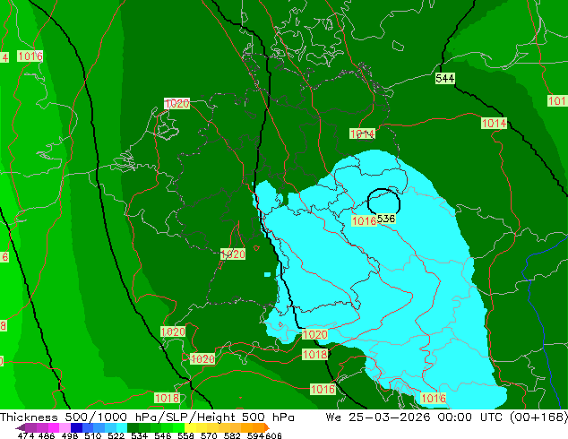Click the legend value 558
This screenshot has width=568, height=439.
point(185,435)
